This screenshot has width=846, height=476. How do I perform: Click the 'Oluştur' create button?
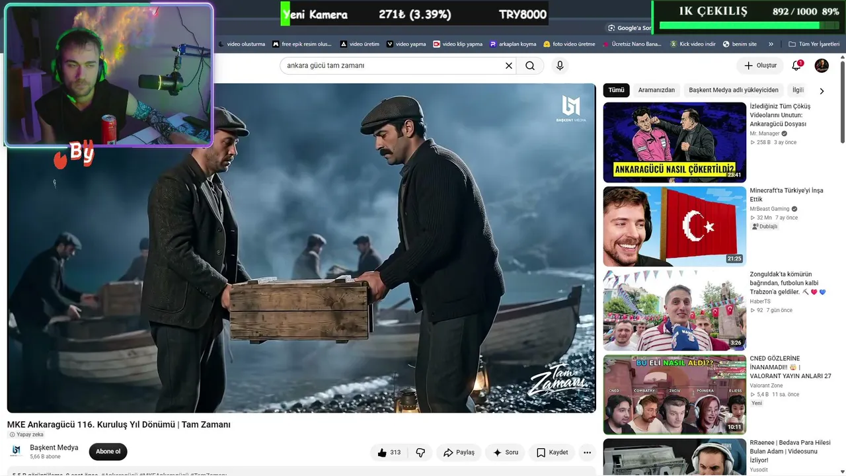pyautogui.click(x=760, y=65)
